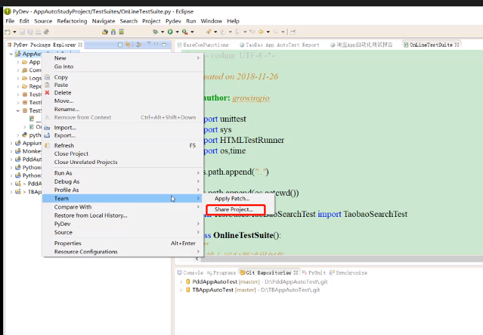
Task: Switch to the PyUnit tab
Action: click(314, 272)
